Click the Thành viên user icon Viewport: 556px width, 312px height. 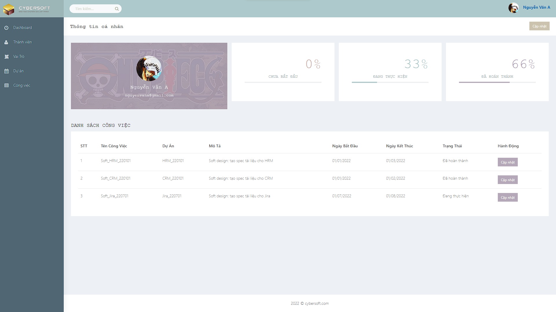(6, 42)
